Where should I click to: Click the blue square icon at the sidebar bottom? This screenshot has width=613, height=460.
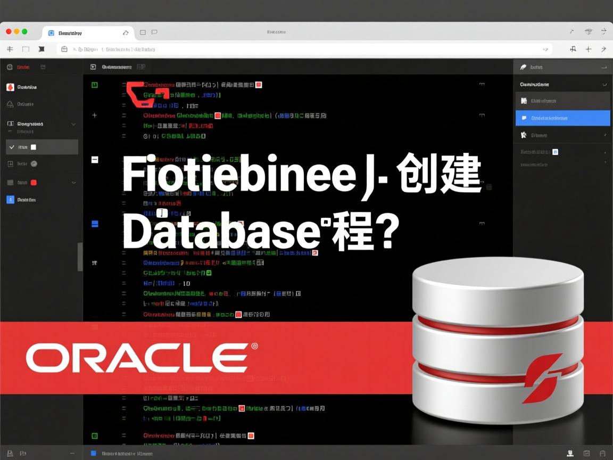10,200
